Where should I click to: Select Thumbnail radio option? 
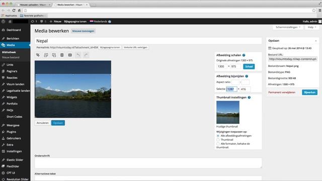[218, 140]
